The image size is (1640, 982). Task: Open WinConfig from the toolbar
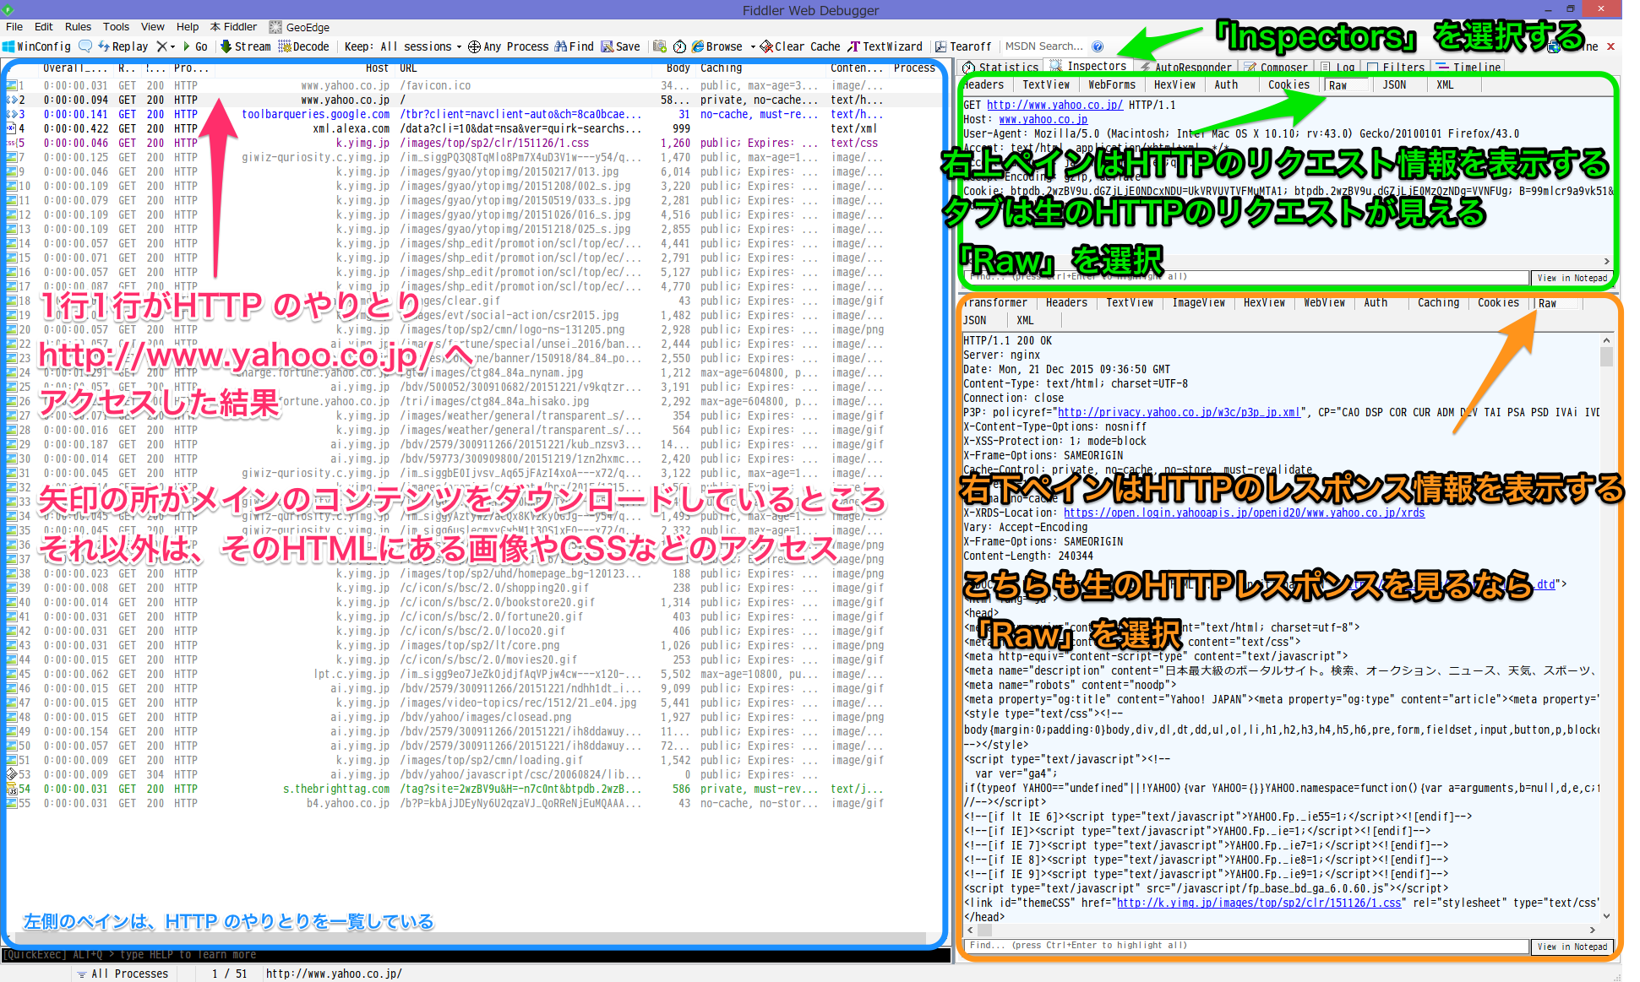click(37, 46)
